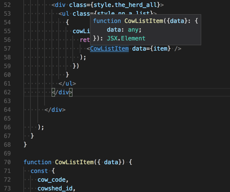Click line number 52 in the gutter
Image resolution: width=230 pixels, height=192 pixels.
coord(7,5)
